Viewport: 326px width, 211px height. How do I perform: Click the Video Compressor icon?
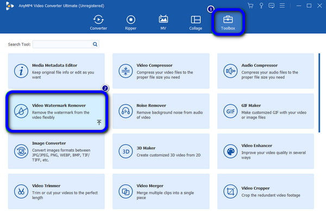click(126, 71)
